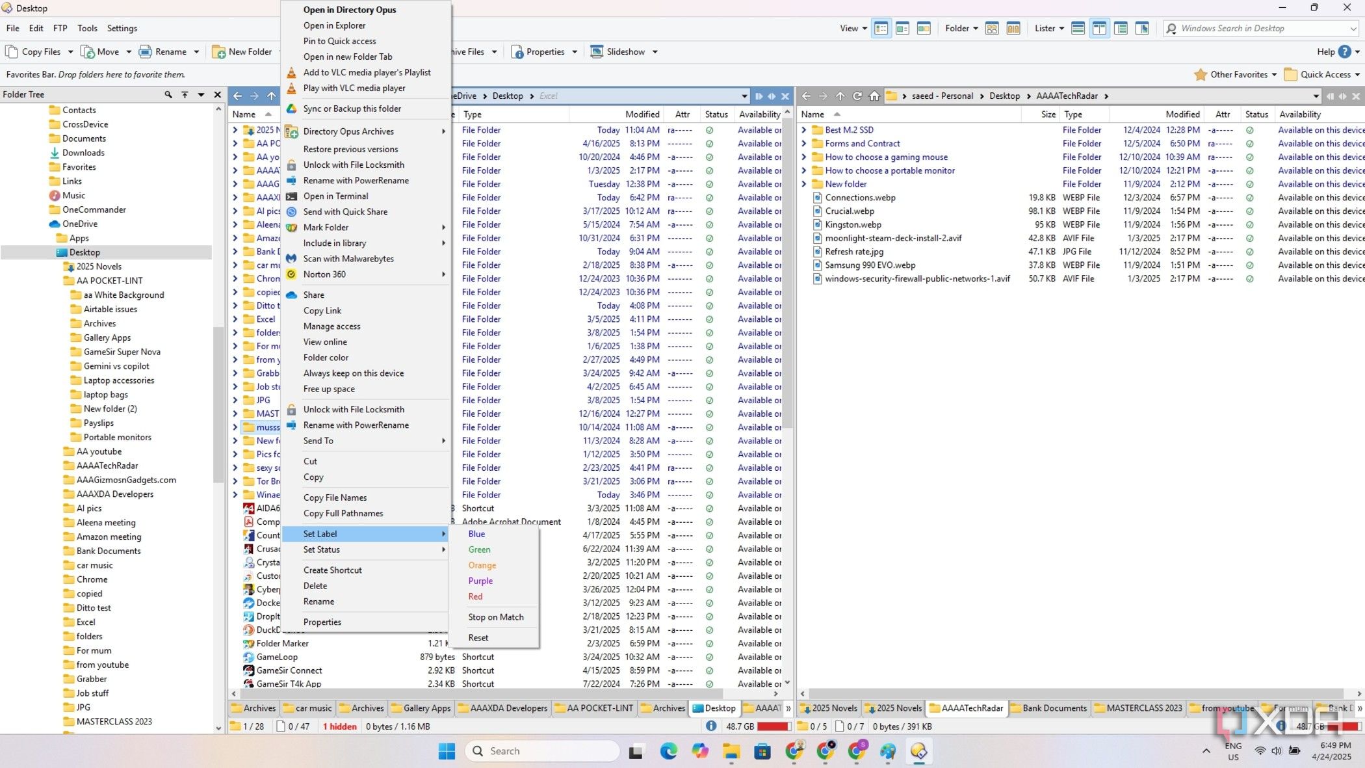Image resolution: width=1365 pixels, height=768 pixels.
Task: Open the View dropdown menu
Action: (853, 29)
